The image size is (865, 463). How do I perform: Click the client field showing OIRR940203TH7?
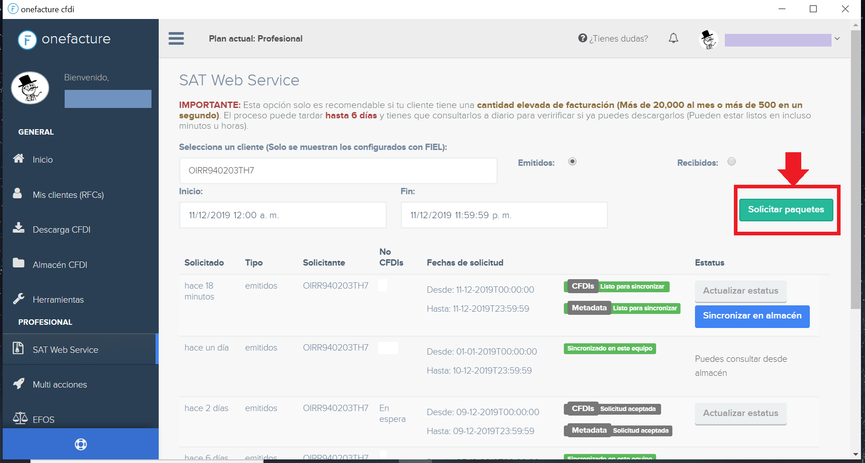[x=338, y=170]
